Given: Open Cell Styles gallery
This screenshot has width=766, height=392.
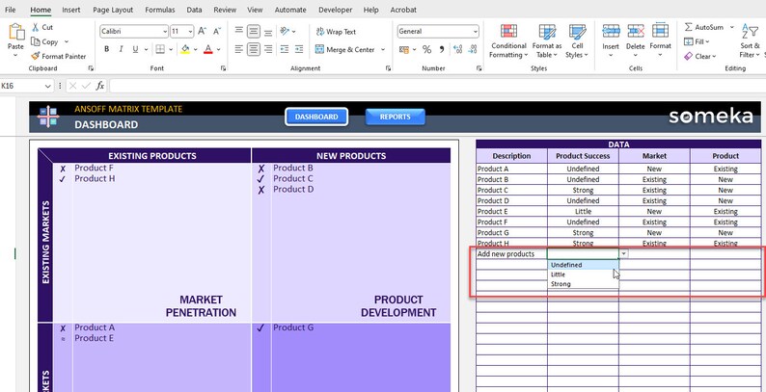Looking at the screenshot, I should [x=577, y=41].
